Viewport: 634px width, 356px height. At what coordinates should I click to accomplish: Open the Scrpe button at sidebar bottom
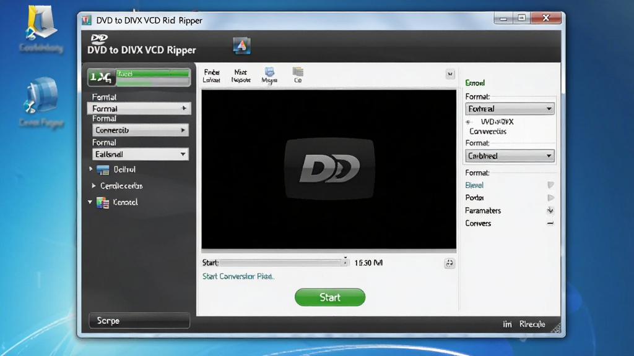139,321
